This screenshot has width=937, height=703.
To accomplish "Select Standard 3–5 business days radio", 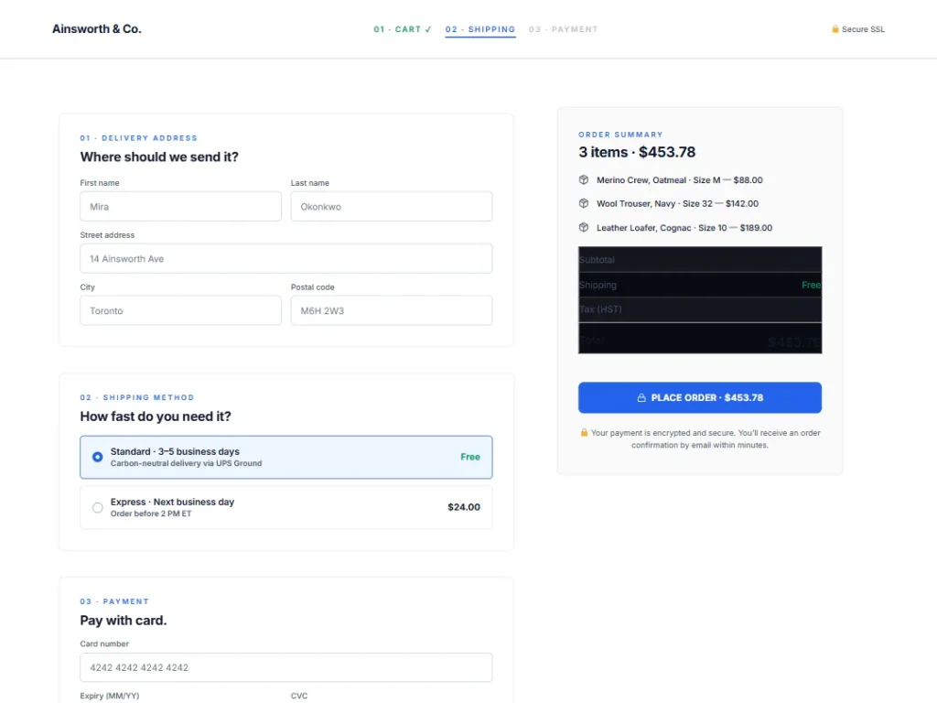I will point(97,457).
